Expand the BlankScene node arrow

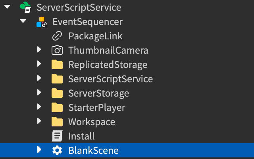39,150
